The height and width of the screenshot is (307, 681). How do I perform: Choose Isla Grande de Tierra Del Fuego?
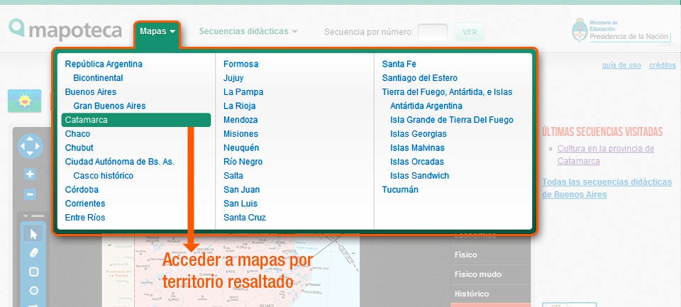(452, 120)
